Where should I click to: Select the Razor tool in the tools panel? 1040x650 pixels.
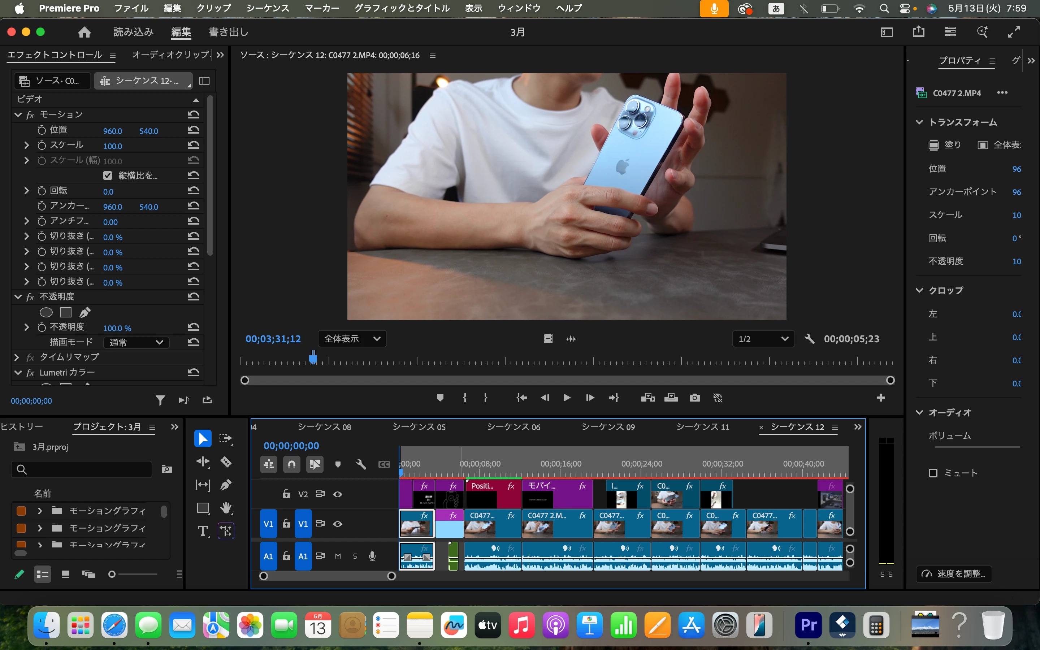click(226, 462)
